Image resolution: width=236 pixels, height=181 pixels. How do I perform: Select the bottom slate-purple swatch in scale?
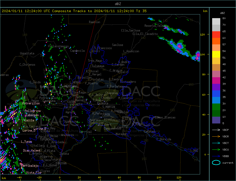tap(216, 120)
